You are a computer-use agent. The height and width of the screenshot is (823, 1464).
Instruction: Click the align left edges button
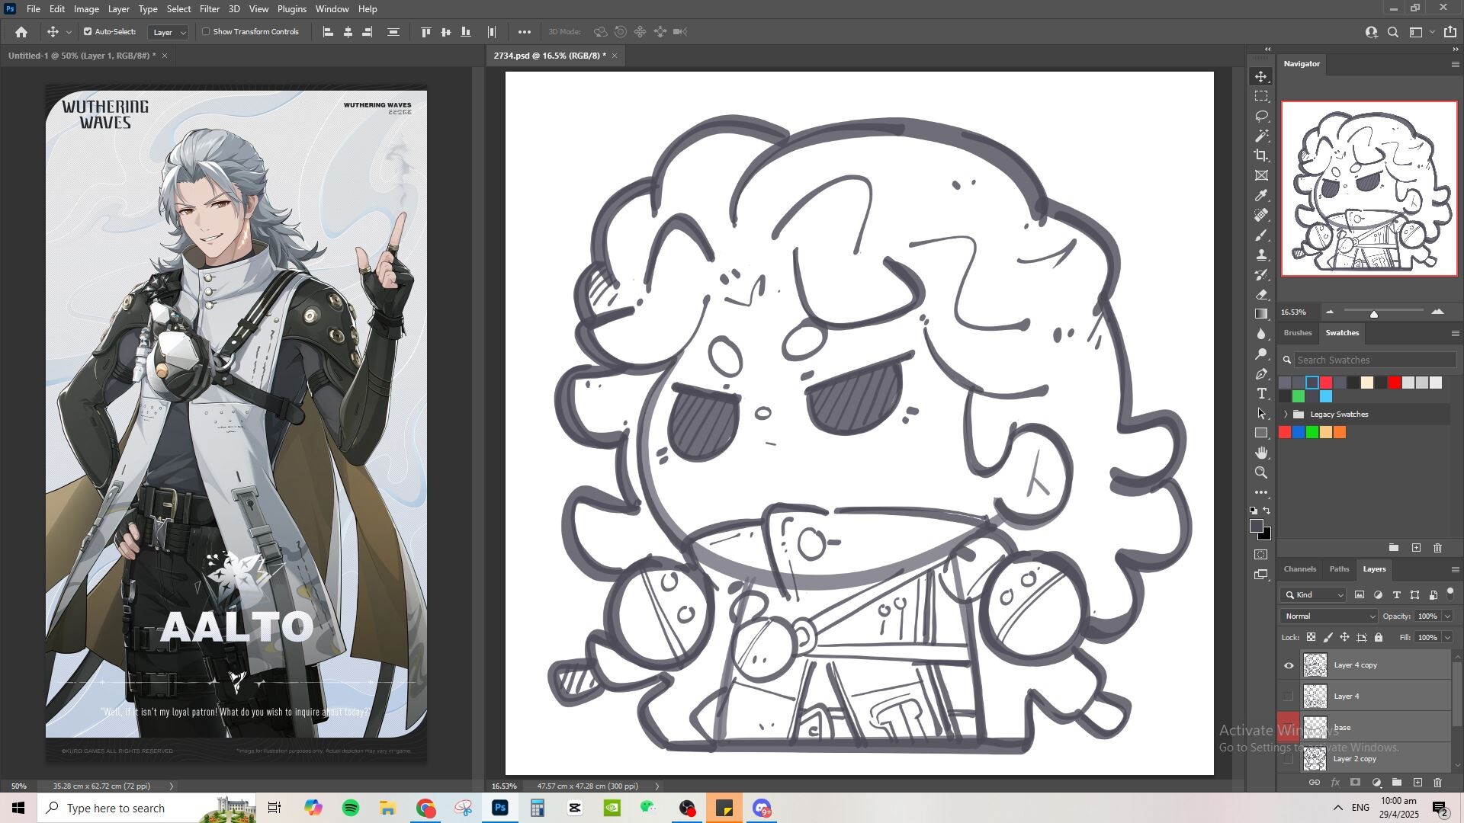[329, 32]
